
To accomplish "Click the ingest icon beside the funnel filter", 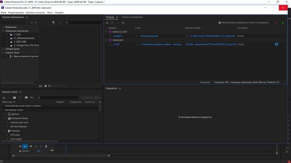I will (x=60, y=23).
